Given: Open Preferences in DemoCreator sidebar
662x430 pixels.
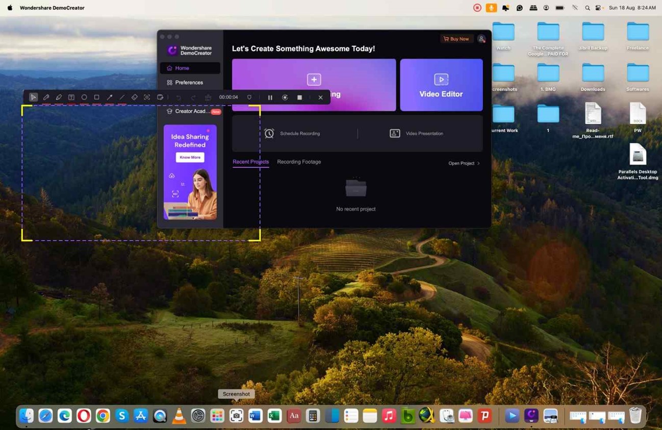Looking at the screenshot, I should click(x=190, y=82).
